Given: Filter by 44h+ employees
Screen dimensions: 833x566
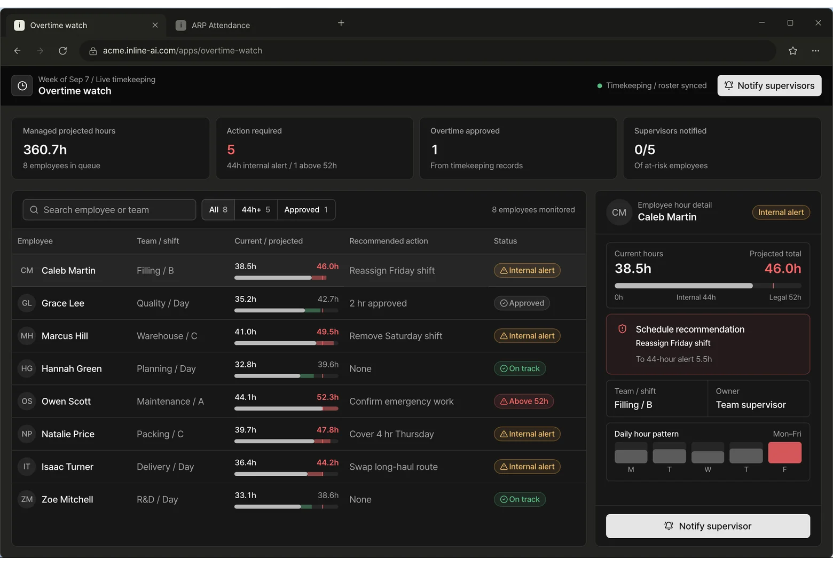Looking at the screenshot, I should tap(256, 210).
